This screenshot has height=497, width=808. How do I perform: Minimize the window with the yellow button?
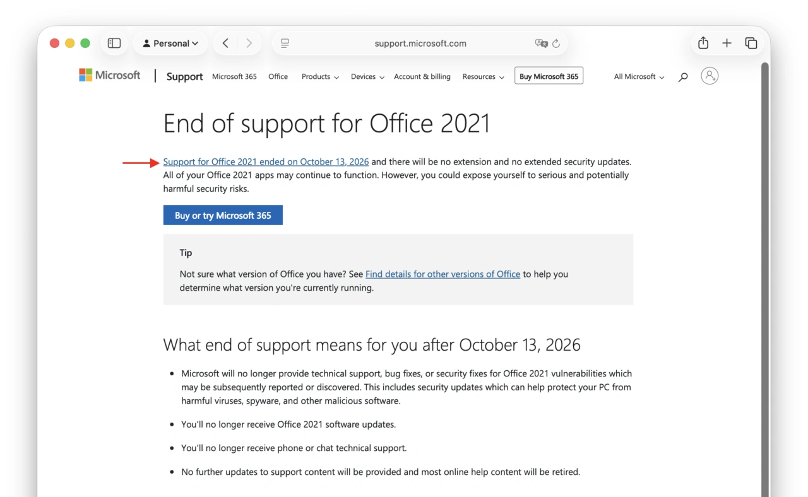(70, 43)
